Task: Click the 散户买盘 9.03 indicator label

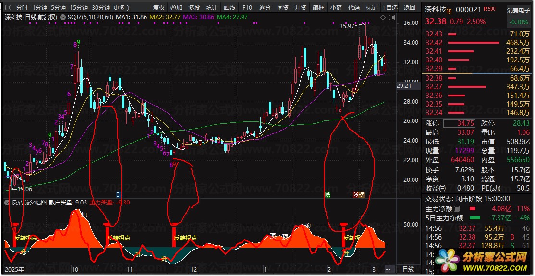Action: point(68,202)
